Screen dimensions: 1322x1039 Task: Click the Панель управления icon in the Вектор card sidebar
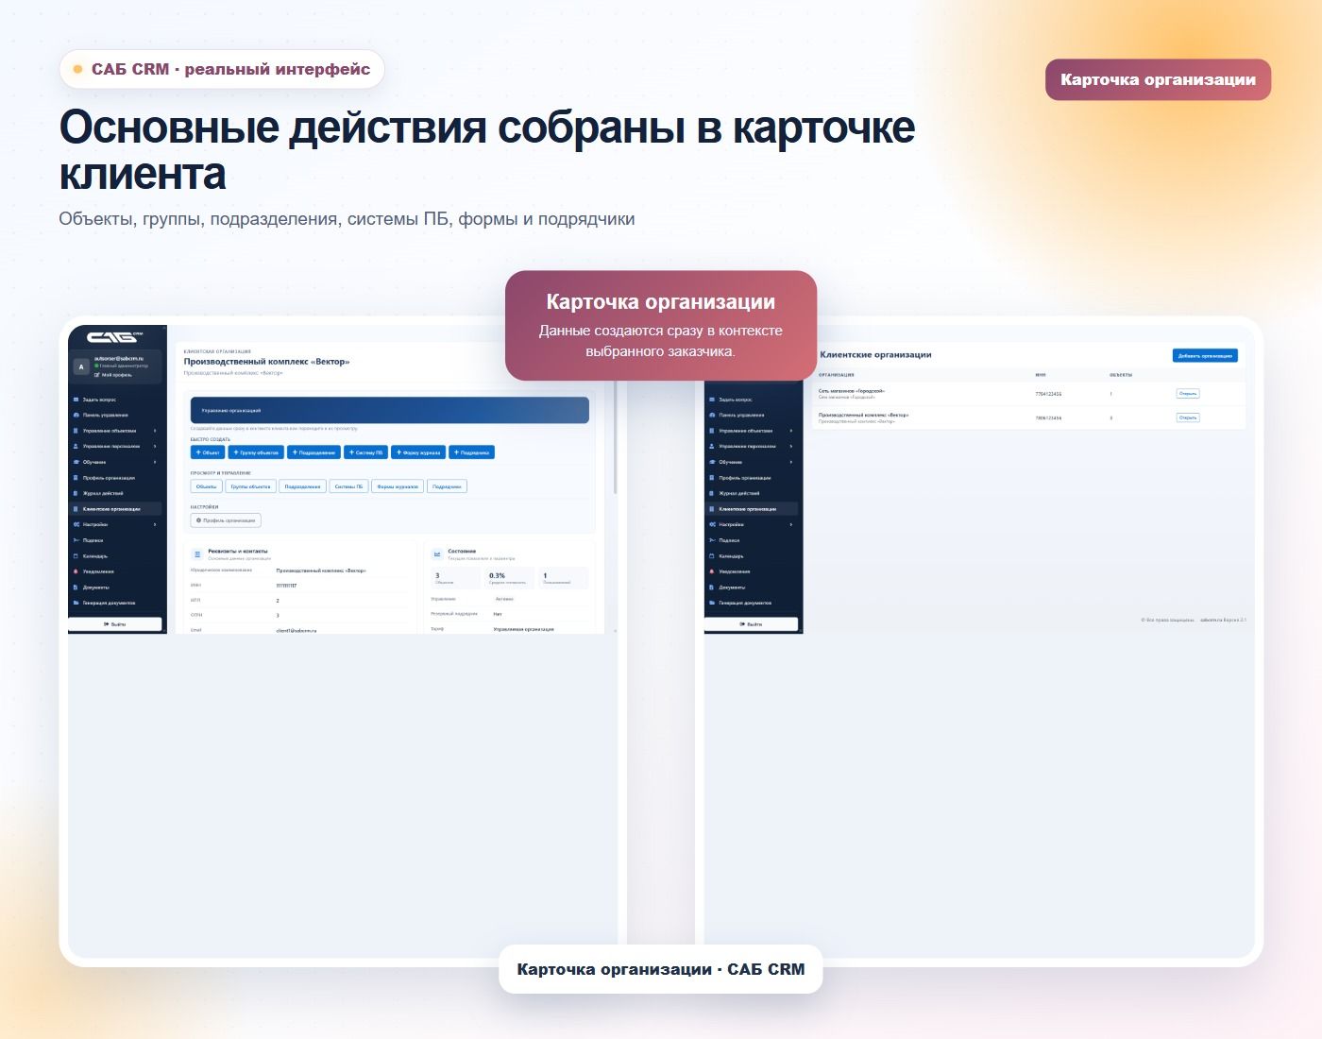(x=76, y=415)
